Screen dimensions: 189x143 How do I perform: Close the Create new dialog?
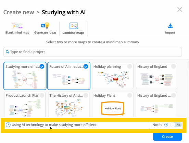point(180,10)
